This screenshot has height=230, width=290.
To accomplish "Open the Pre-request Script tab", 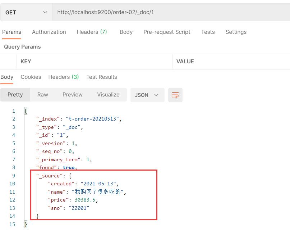I will 167,32.
